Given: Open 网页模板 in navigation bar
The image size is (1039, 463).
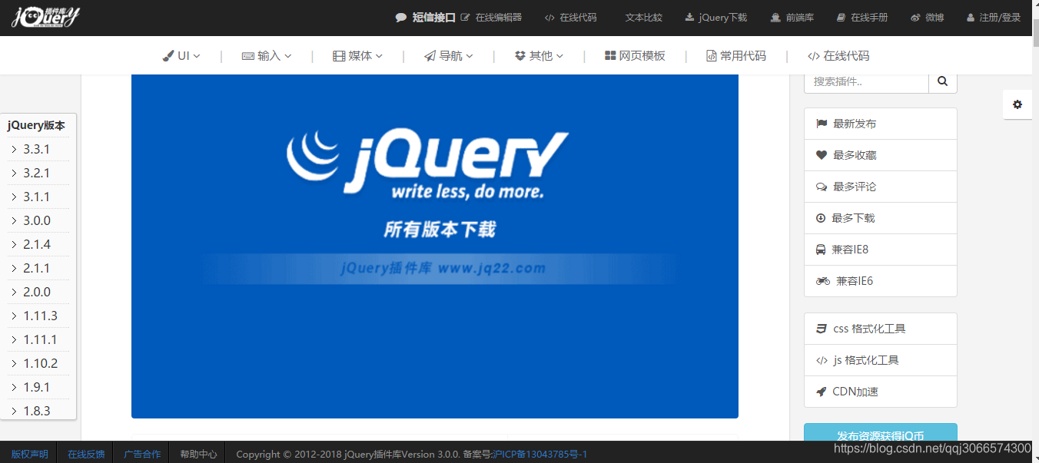Looking at the screenshot, I should point(635,56).
